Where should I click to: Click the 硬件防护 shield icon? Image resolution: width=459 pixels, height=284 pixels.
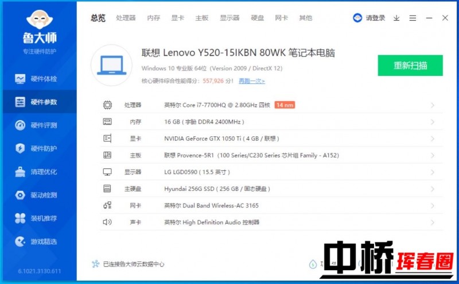20,148
